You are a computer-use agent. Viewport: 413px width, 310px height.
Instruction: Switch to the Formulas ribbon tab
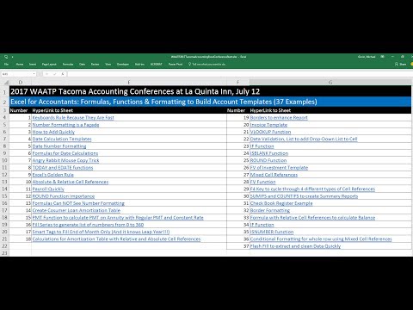tap(68, 64)
